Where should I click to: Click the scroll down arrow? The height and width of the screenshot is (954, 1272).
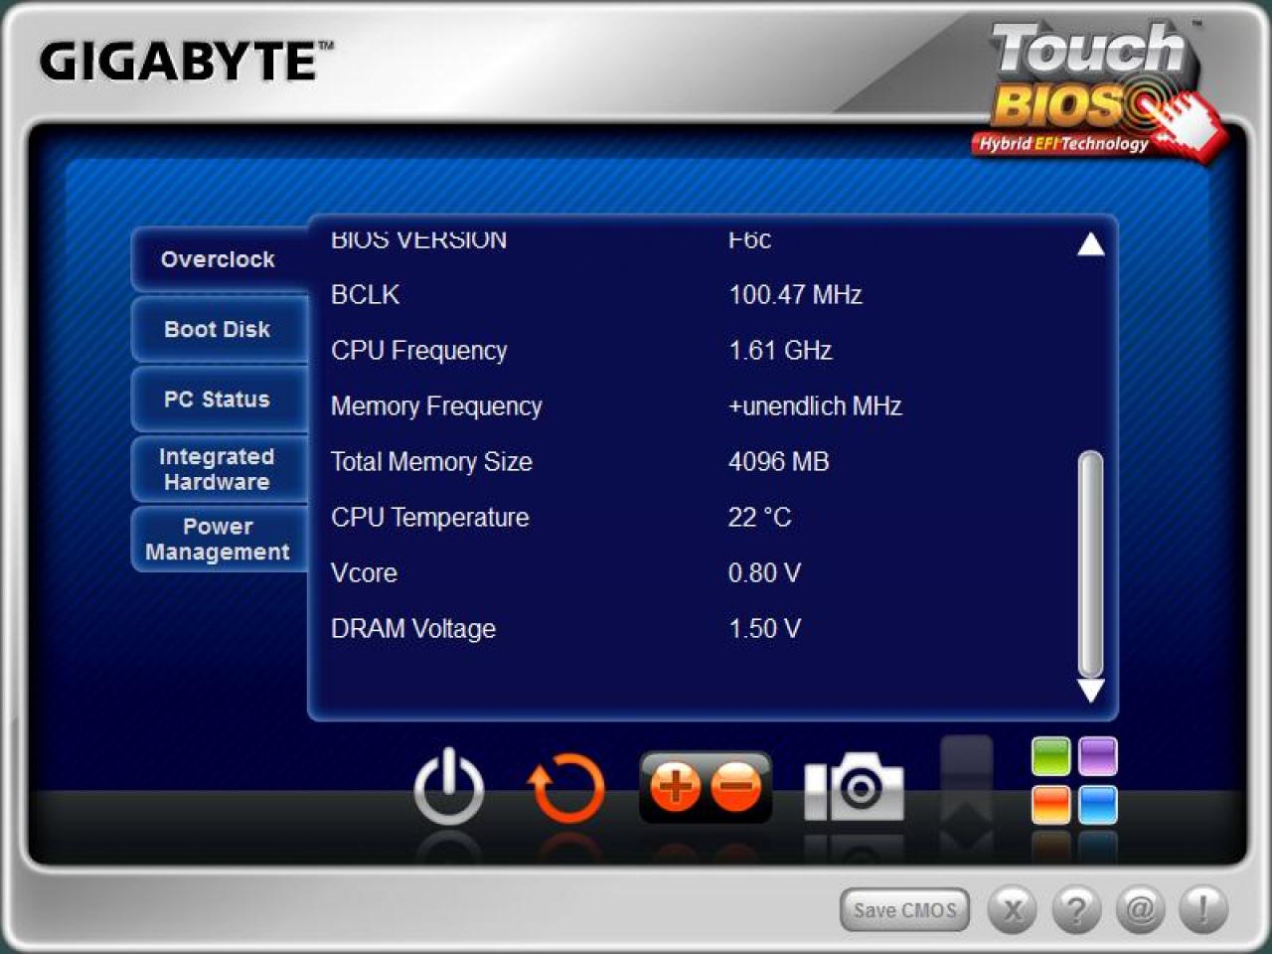click(1090, 691)
